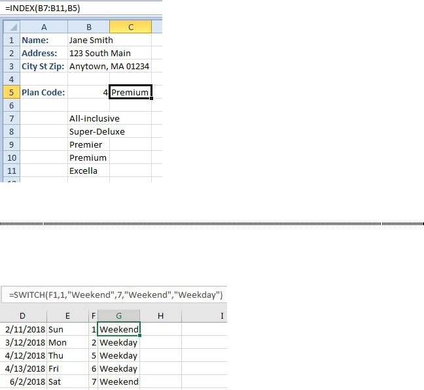This screenshot has width=424, height=390.
Task: Select row 4 header
Action: pyautogui.click(x=11, y=79)
